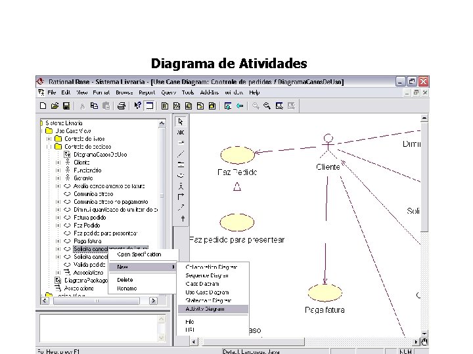
Task: Select Faz pedido para presentear tree item
Action: (x=105, y=233)
